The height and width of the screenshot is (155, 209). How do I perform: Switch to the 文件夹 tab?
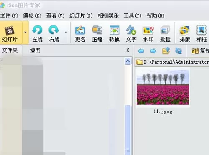10,50
